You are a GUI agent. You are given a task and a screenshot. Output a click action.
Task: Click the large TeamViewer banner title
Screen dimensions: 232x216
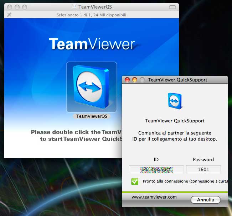[92, 44]
